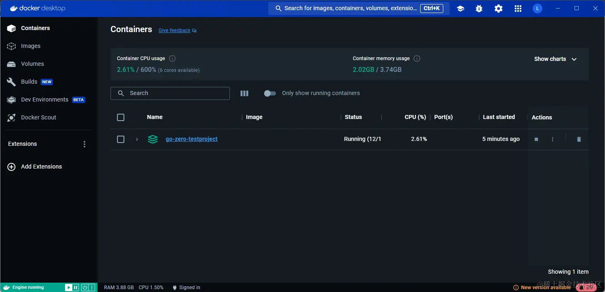605x292 pixels.
Task: Click the 2.61% CPU cell
Action: (x=419, y=139)
